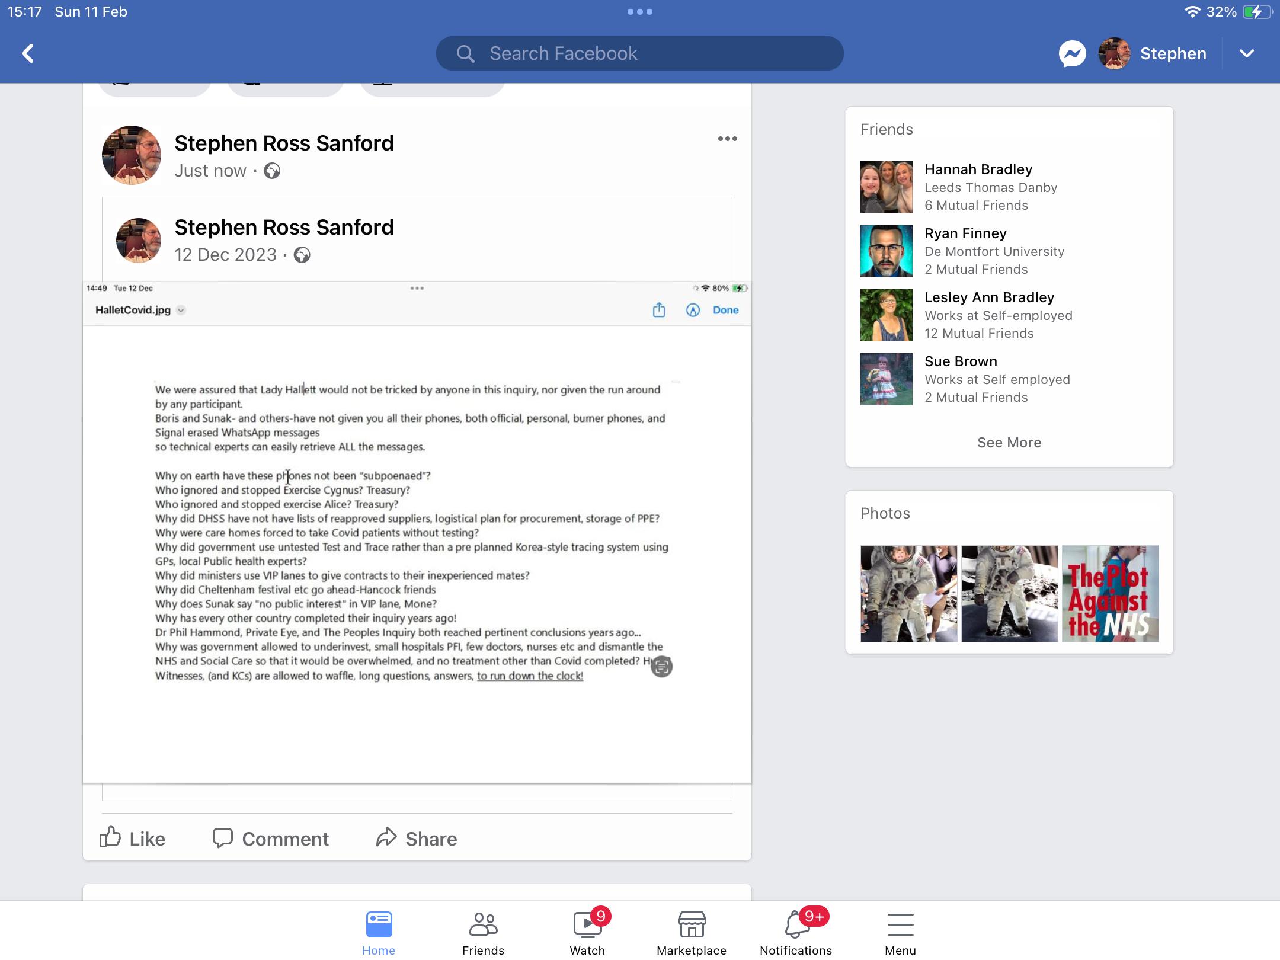Click 'De Montfort University' text
Image resolution: width=1280 pixels, height=960 pixels.
pos(994,252)
